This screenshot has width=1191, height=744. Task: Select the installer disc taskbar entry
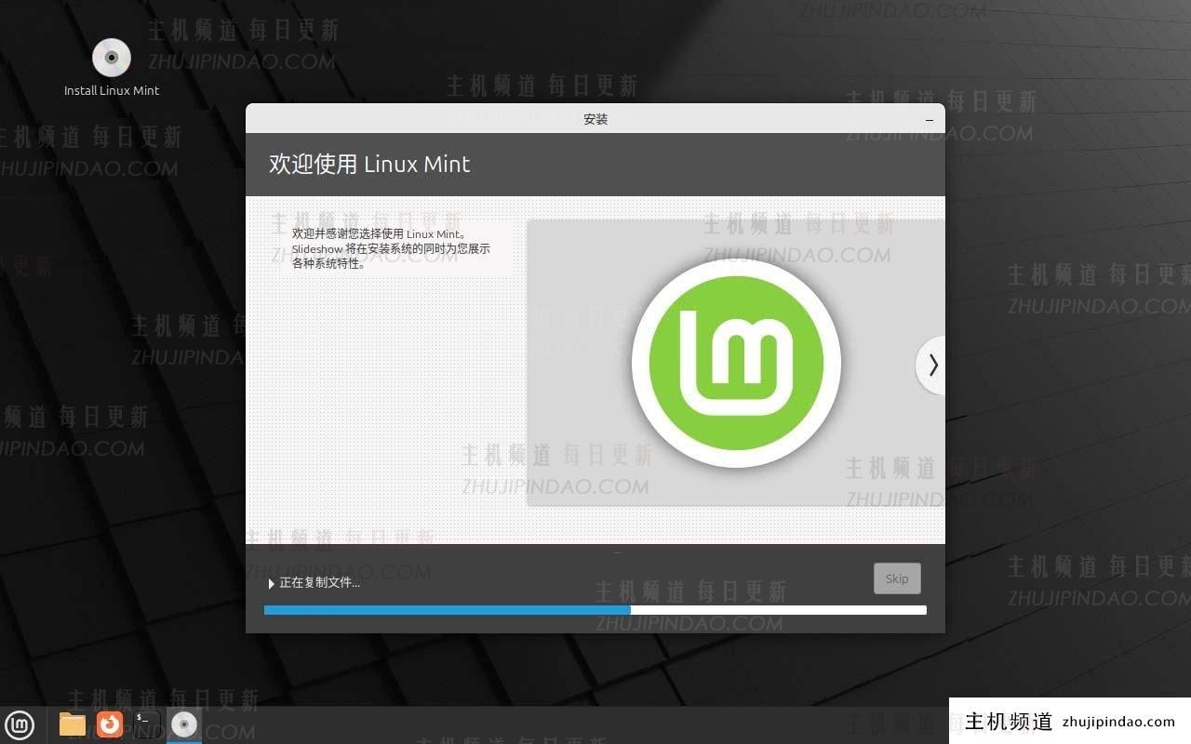click(184, 724)
